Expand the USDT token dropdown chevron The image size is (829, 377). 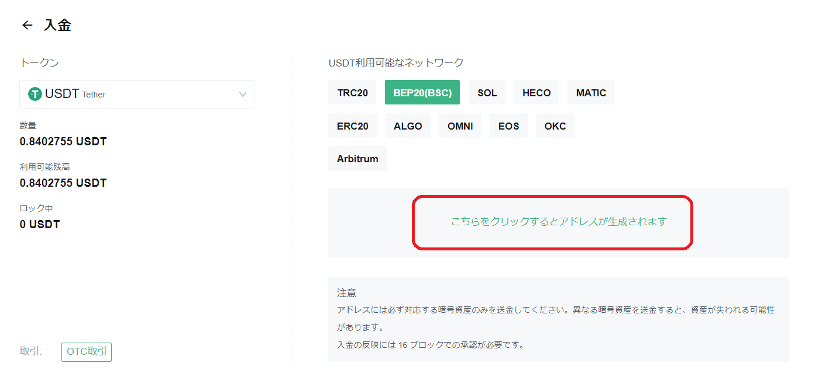pos(243,95)
